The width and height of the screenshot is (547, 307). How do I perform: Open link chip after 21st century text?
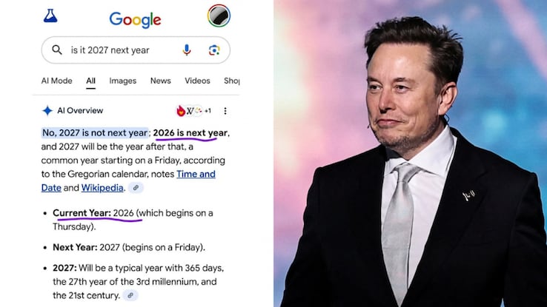point(130,295)
